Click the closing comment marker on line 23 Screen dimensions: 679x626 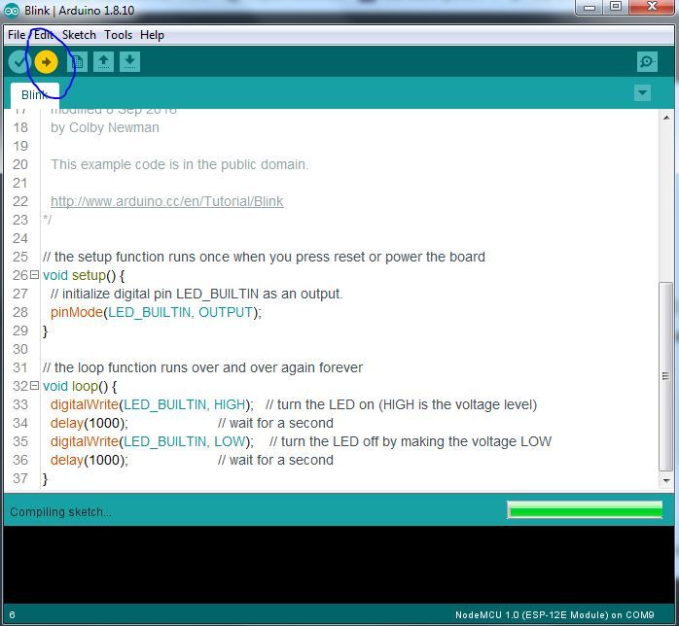(x=47, y=220)
